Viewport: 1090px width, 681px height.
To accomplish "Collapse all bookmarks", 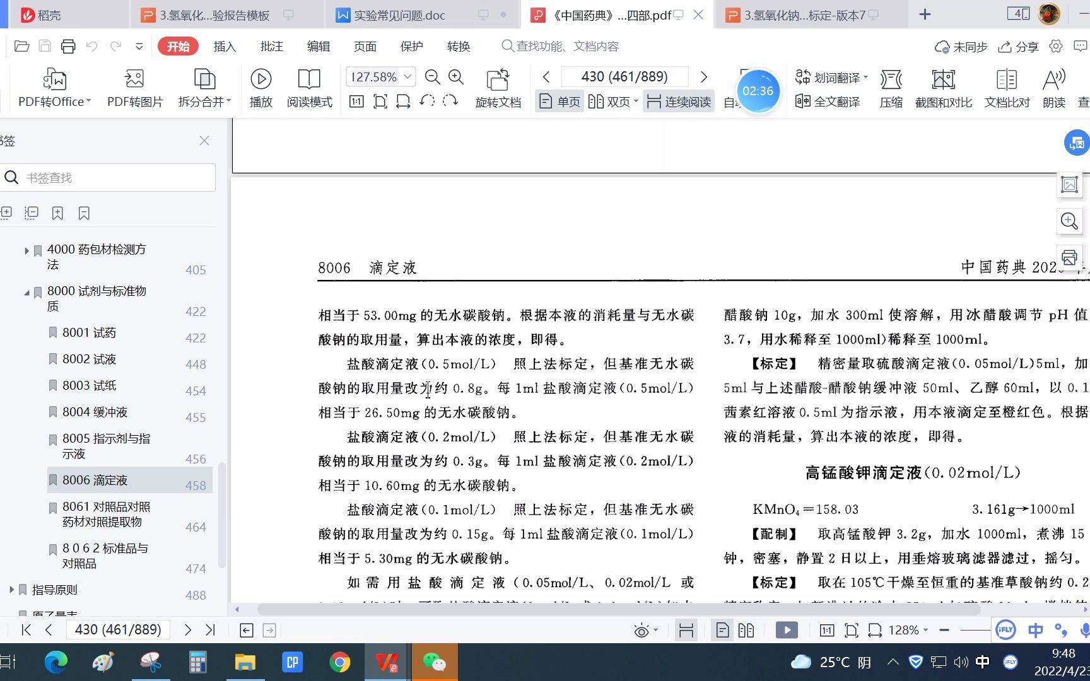I will tap(31, 213).
